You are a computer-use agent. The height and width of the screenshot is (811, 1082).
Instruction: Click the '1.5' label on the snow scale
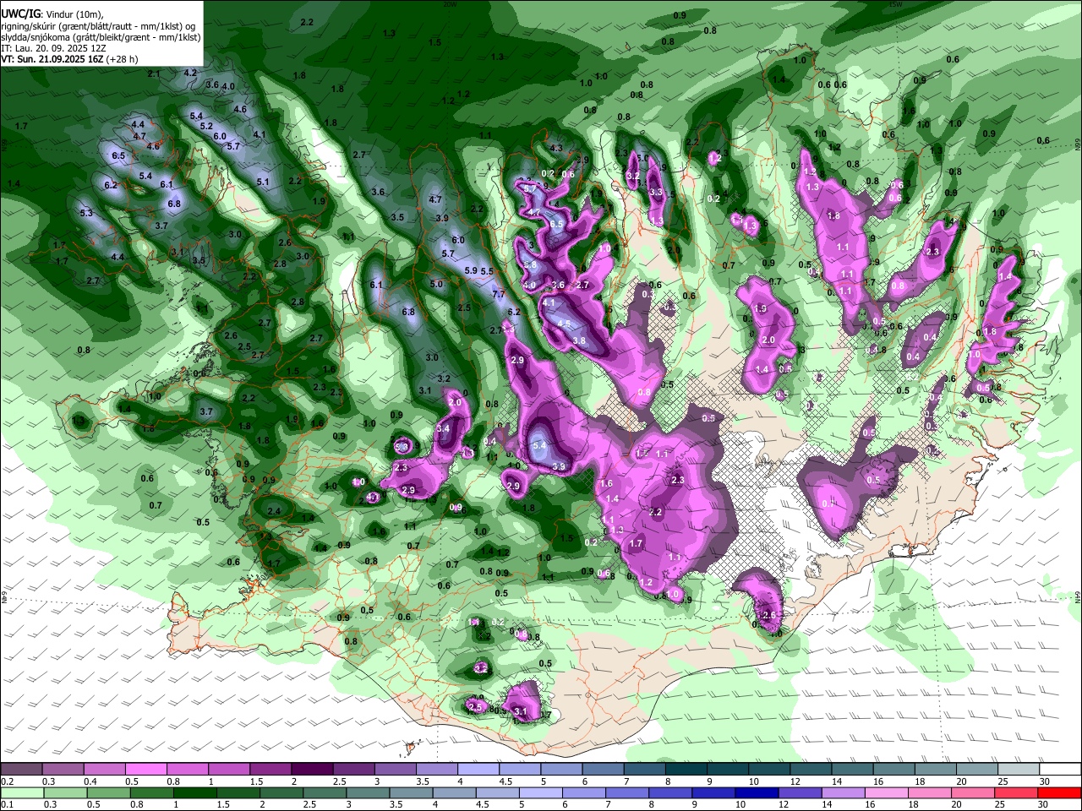tap(256, 781)
